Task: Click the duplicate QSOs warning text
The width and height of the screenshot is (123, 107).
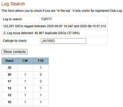Action: 43,33
